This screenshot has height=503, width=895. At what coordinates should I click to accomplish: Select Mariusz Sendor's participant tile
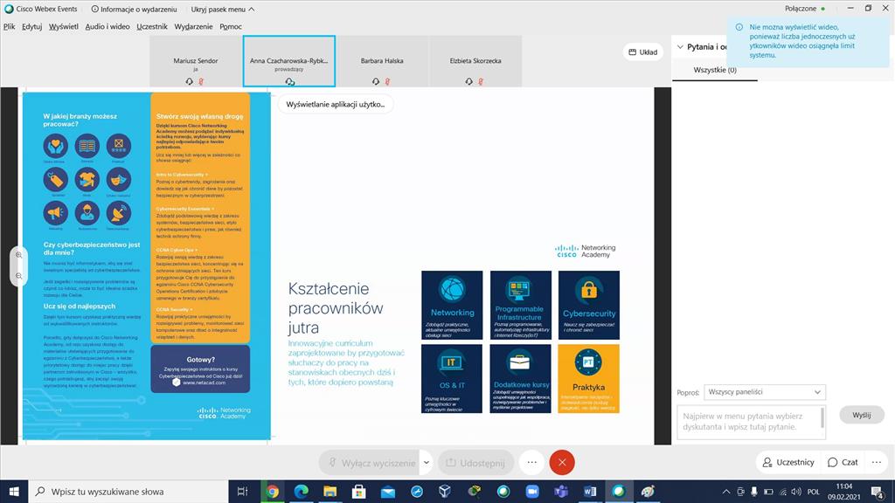click(x=196, y=62)
